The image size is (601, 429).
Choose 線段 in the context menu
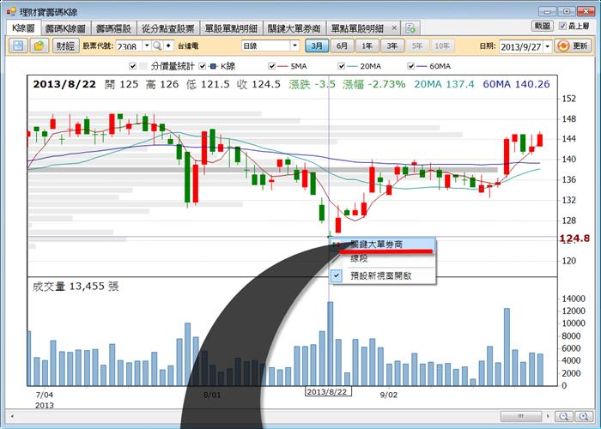pos(382,258)
